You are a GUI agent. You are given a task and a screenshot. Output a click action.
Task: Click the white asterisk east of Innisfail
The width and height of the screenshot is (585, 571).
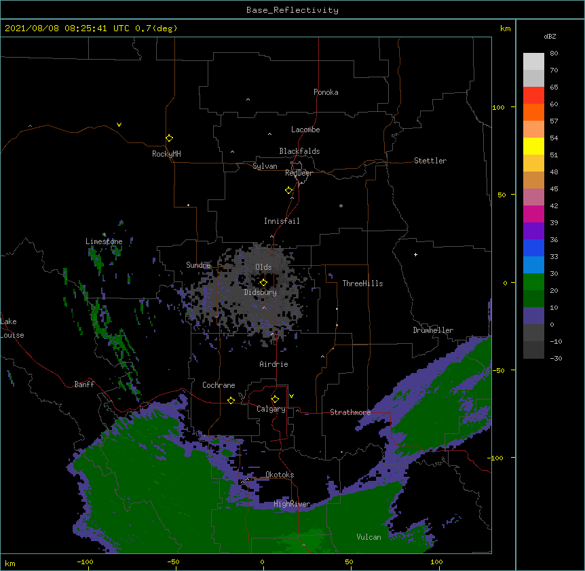[x=341, y=205]
